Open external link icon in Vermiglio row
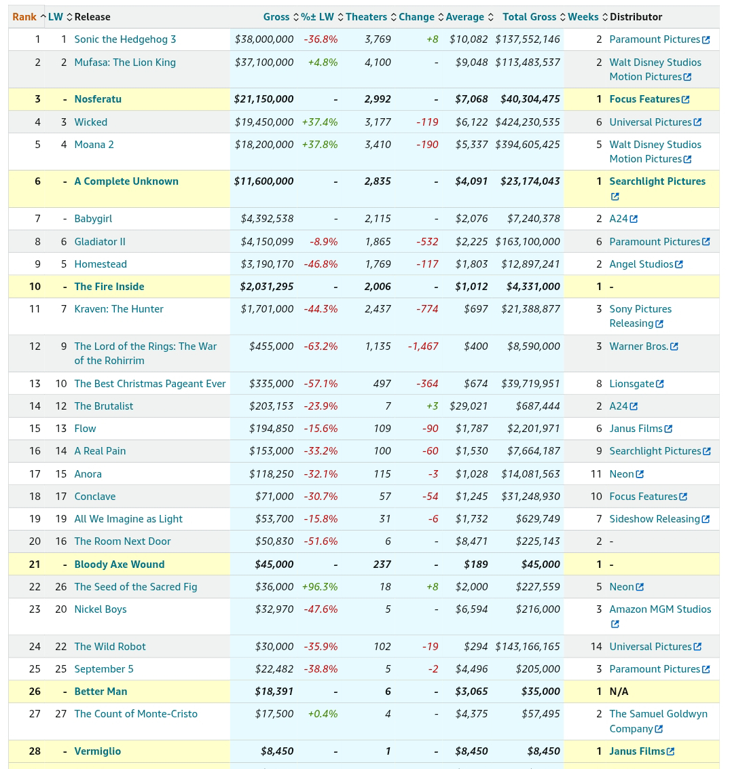This screenshot has width=730, height=769. (x=671, y=751)
